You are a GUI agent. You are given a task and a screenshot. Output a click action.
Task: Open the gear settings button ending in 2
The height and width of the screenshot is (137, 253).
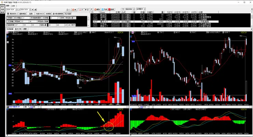pyautogui.click(x=12, y=14)
